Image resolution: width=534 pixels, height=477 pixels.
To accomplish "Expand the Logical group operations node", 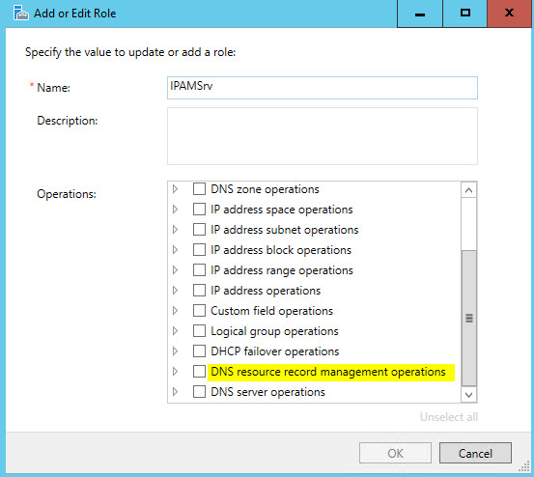I will 175,330.
